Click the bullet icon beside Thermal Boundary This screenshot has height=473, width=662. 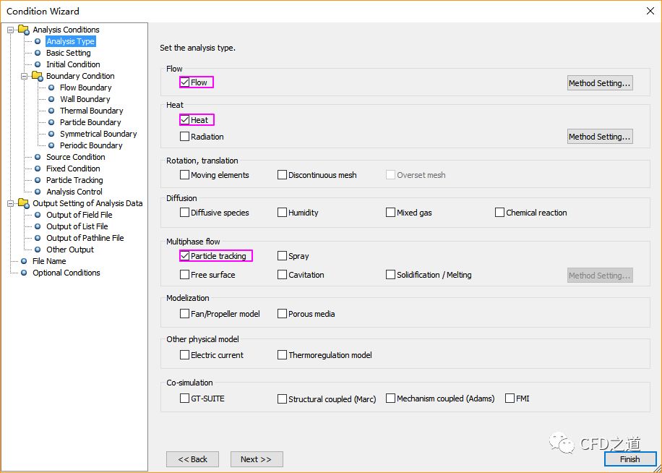coord(51,111)
